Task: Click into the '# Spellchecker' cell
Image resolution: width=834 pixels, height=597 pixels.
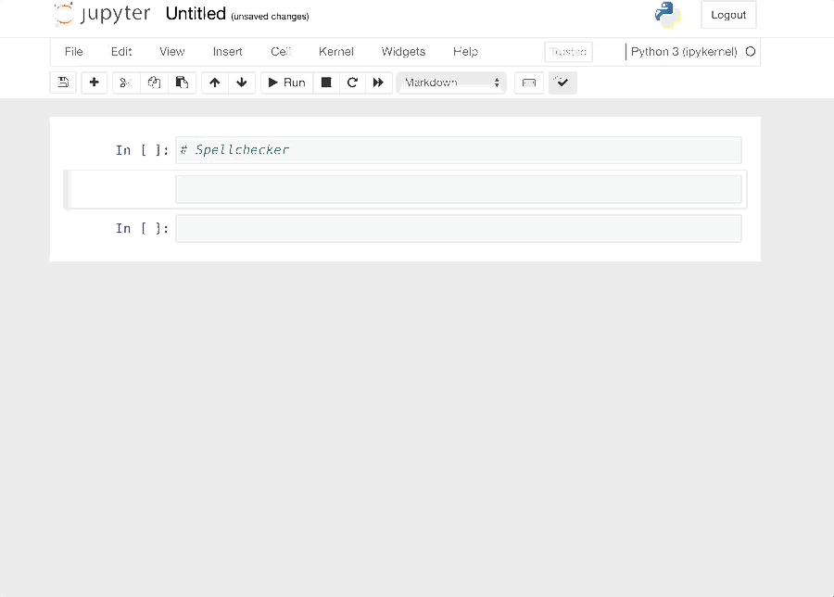Action: pyautogui.click(x=459, y=150)
